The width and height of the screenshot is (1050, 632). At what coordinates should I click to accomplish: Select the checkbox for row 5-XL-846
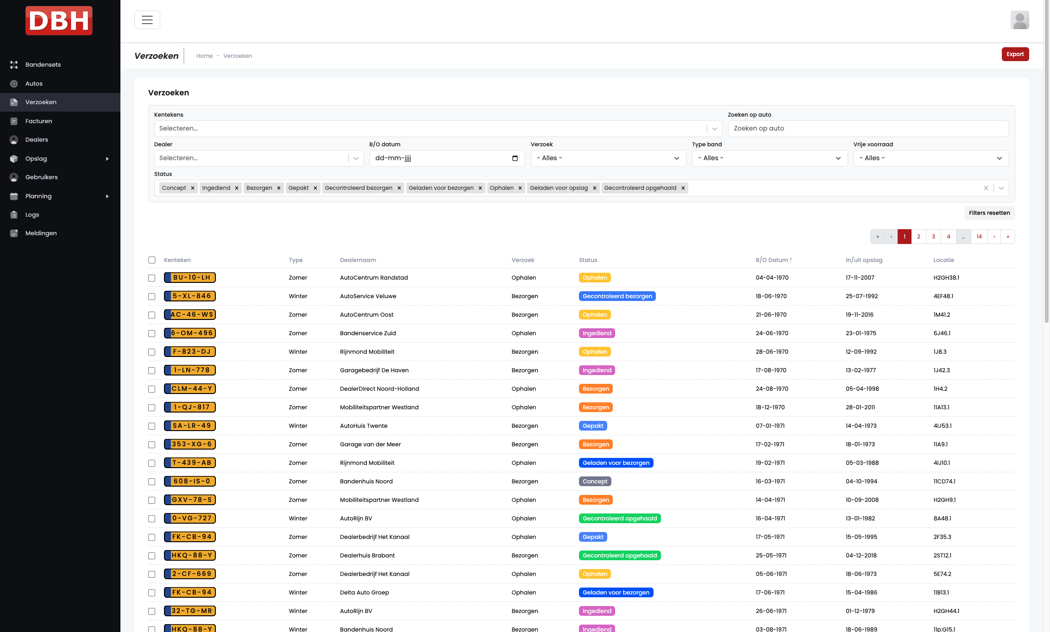152,297
